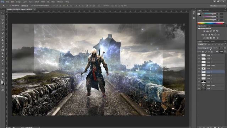Select the History Brush tool
227x128 pixels.
pyautogui.click(x=2, y=43)
